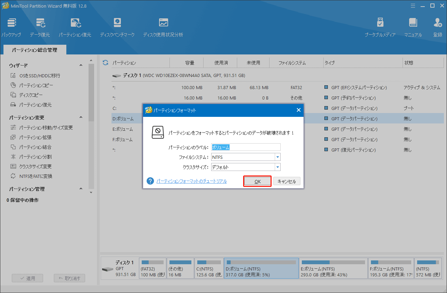
Task: Close the パーティションフォーマット dialog
Action: [x=298, y=110]
